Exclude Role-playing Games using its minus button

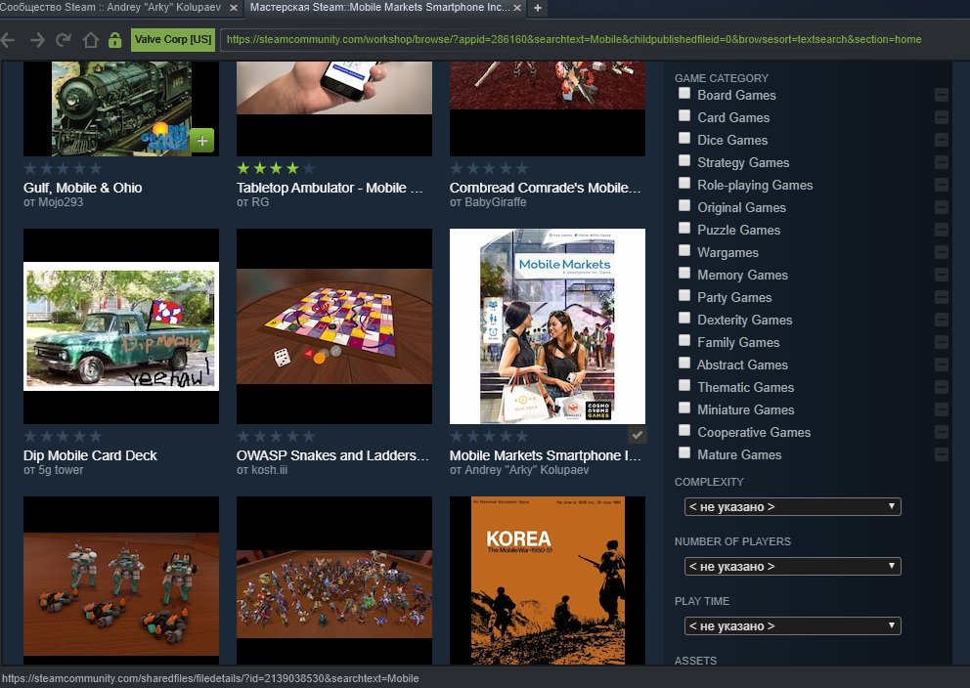(941, 185)
